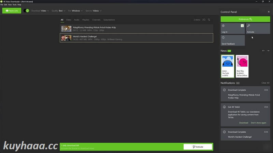The height and width of the screenshot is (153, 273).
Task: Click the search downloads icon
Action: tap(204, 20)
